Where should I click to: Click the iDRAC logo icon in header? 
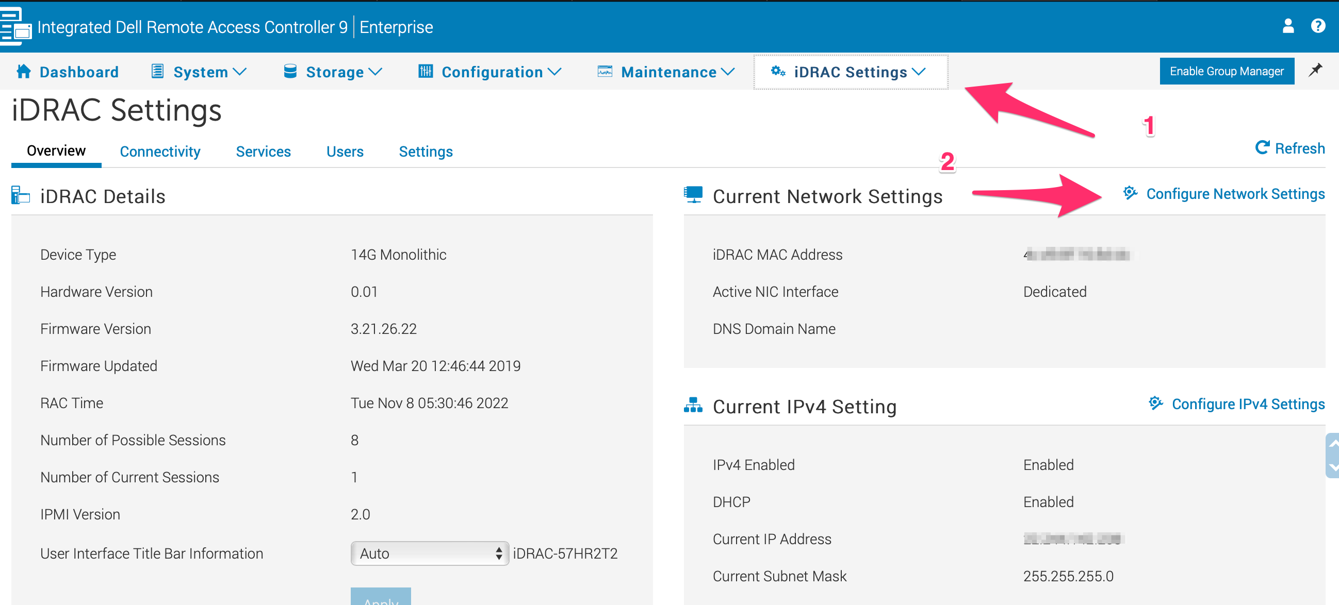point(15,26)
